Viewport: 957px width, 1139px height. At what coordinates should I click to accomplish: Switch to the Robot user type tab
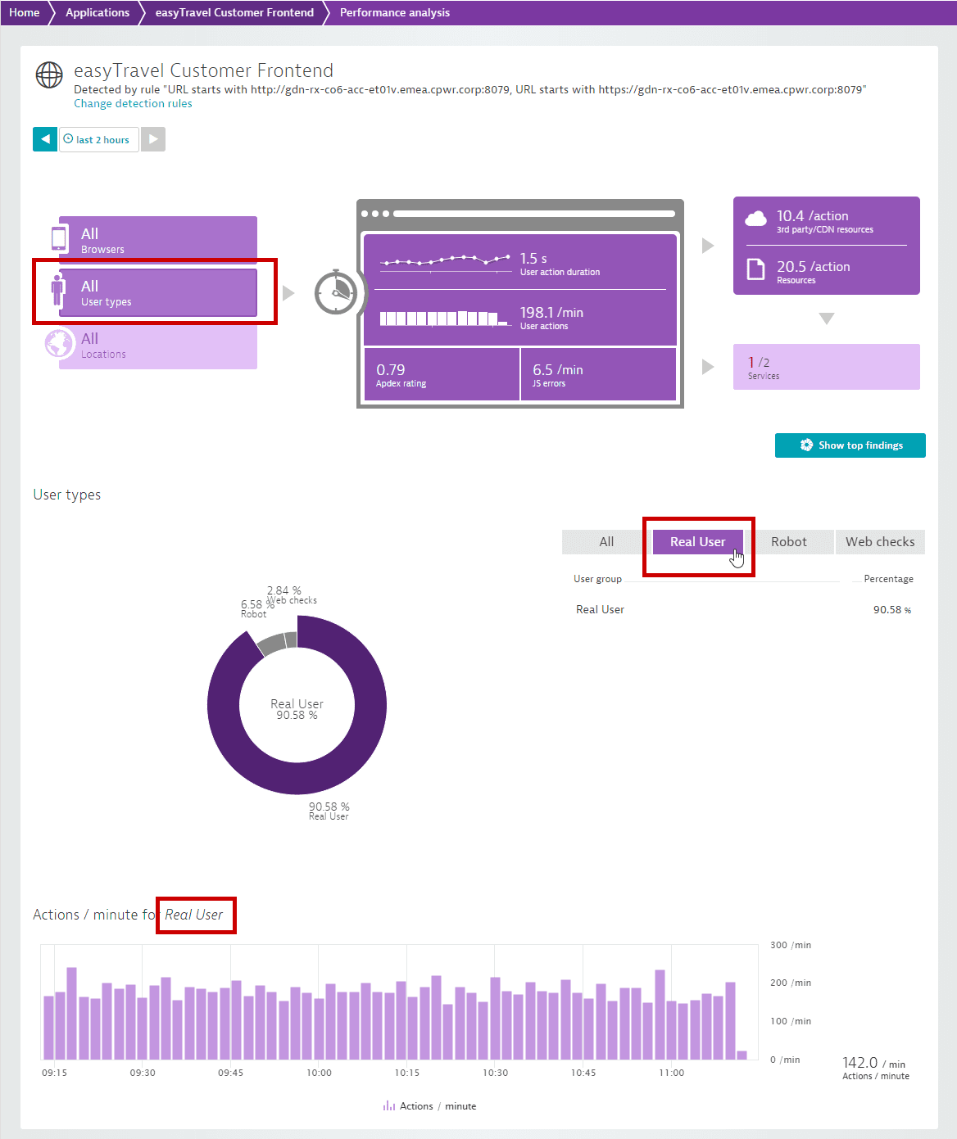(x=789, y=542)
